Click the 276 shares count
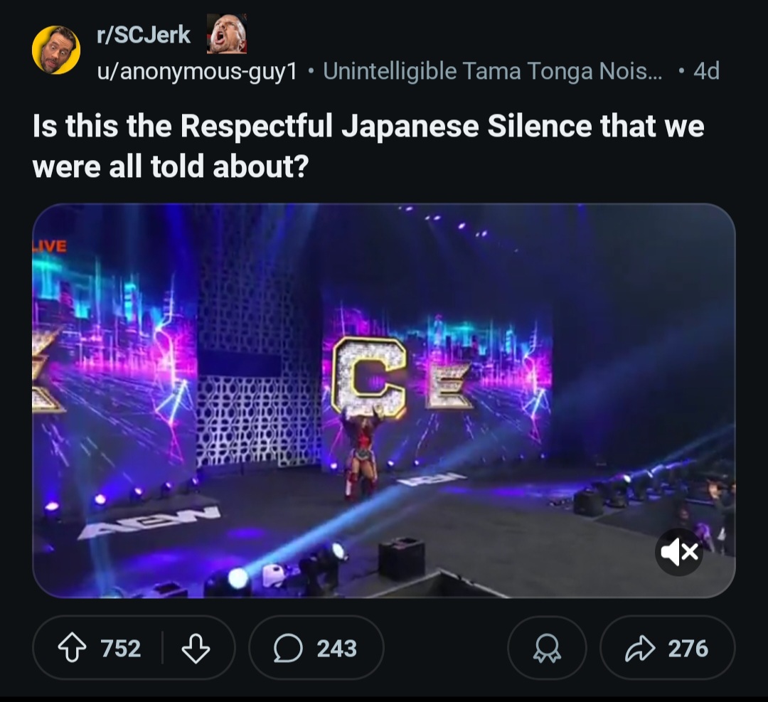Image resolution: width=768 pixels, height=702 pixels. point(688,648)
